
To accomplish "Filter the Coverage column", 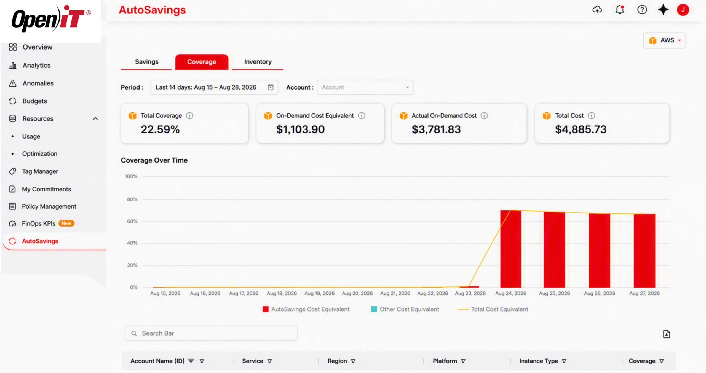I will coord(662,361).
